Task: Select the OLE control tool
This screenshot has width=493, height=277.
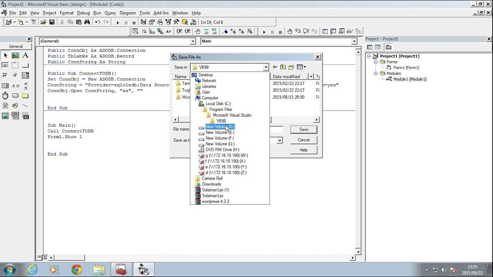Action: [25, 115]
